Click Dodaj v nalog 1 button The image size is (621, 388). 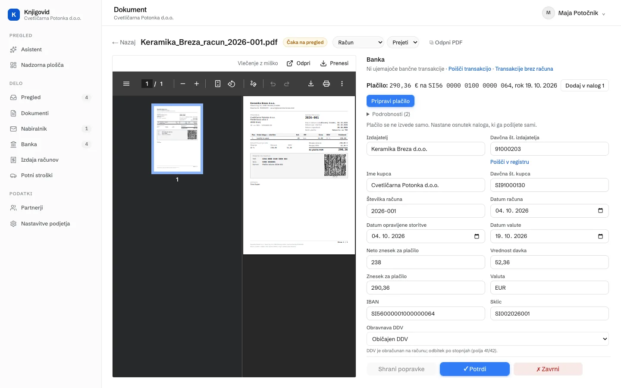tap(585, 85)
